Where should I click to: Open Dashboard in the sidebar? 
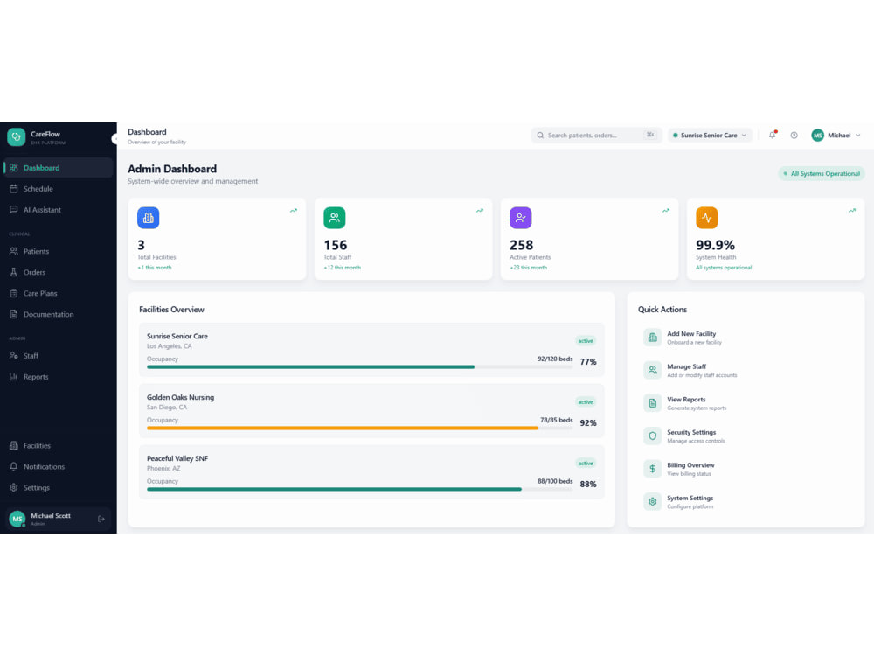coord(58,167)
